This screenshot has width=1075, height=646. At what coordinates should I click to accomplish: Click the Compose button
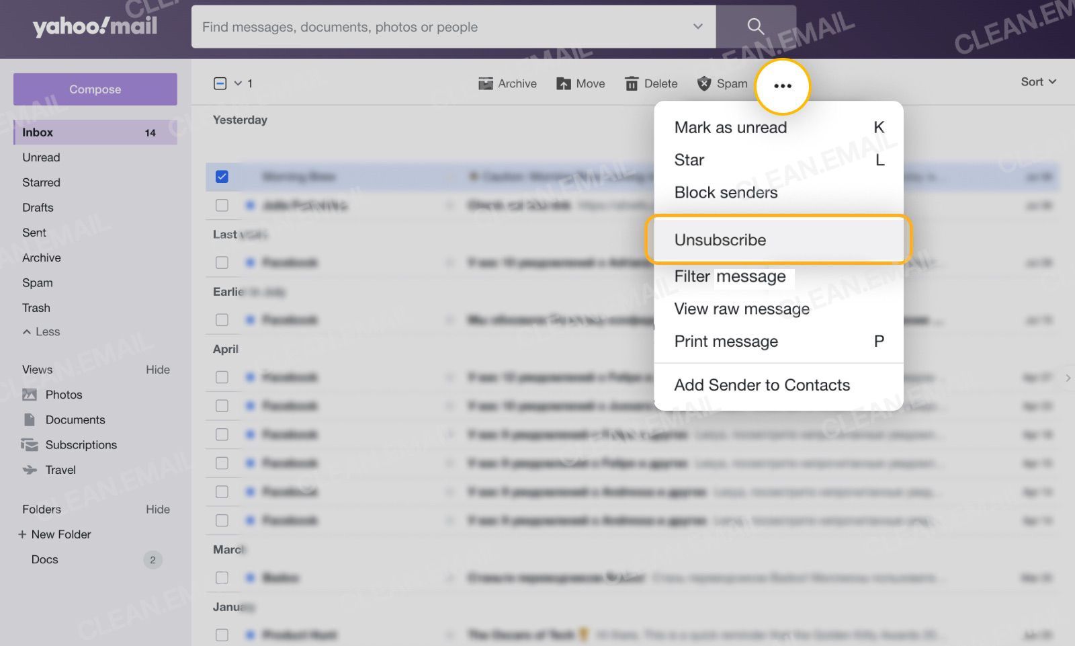coord(95,89)
